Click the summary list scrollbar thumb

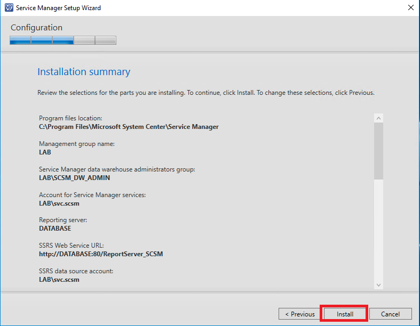click(x=378, y=152)
